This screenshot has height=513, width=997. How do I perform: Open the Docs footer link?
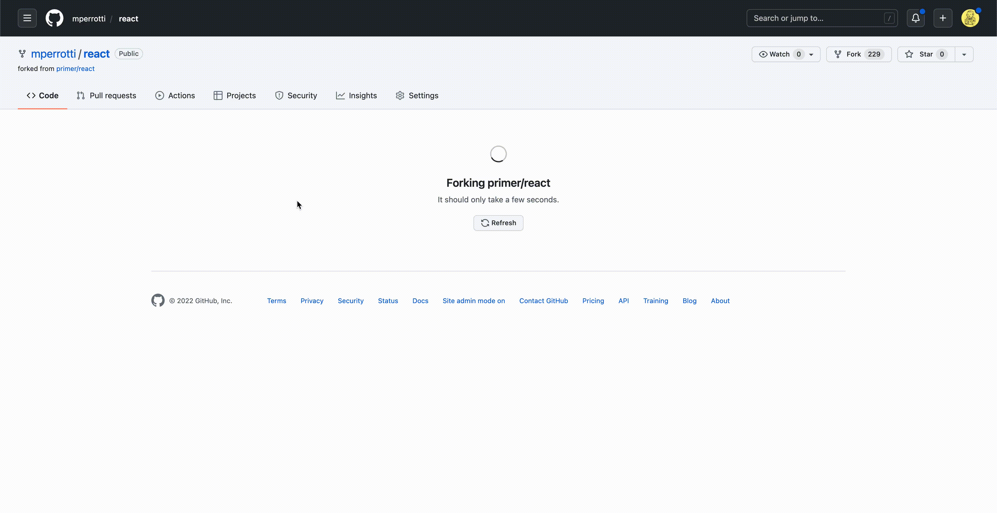click(420, 301)
